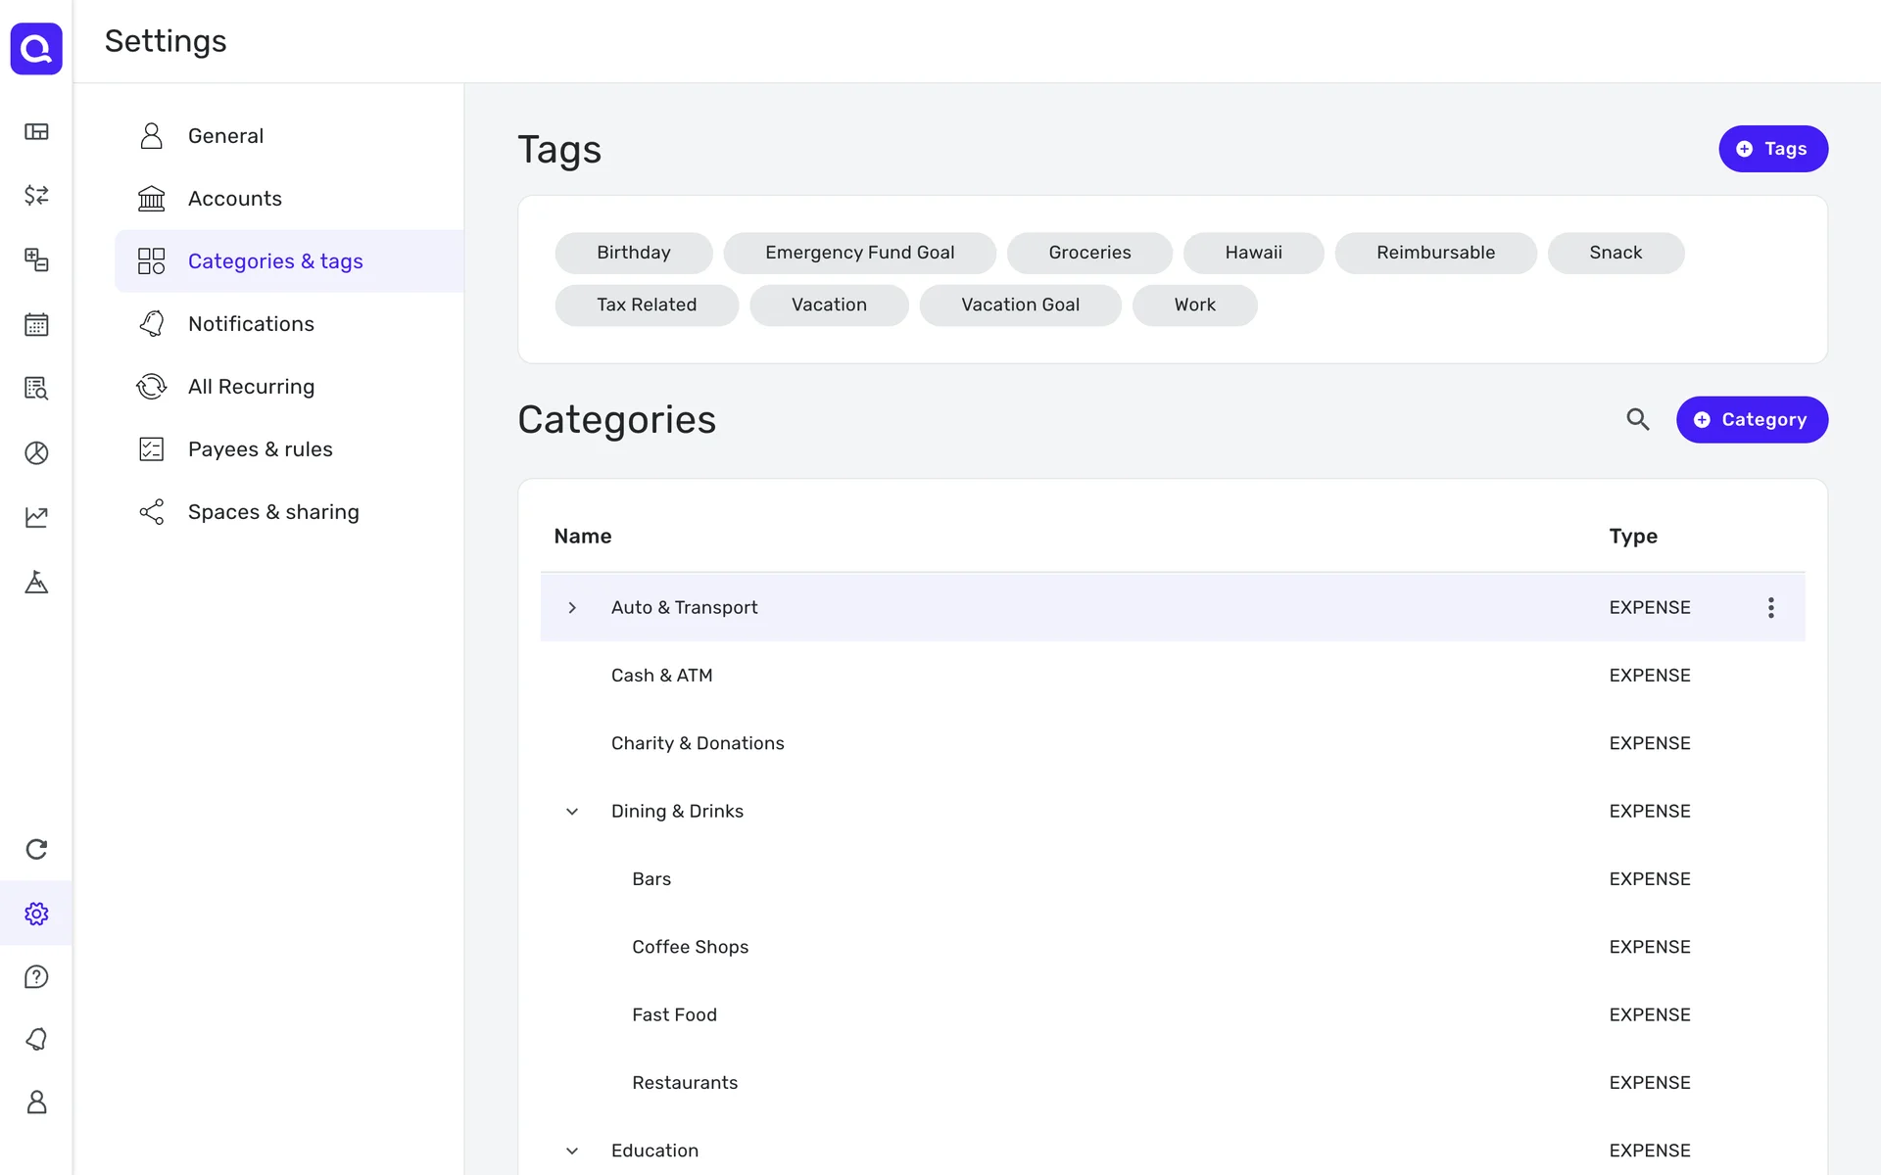Viewport: 1881px width, 1175px height.
Task: Click the Coffee Shops category row
Action: click(x=690, y=947)
